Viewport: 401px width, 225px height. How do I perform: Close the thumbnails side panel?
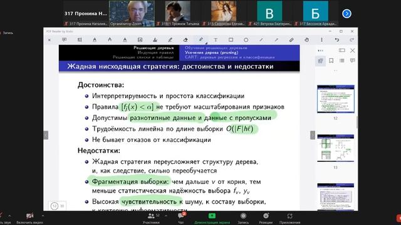352,51
